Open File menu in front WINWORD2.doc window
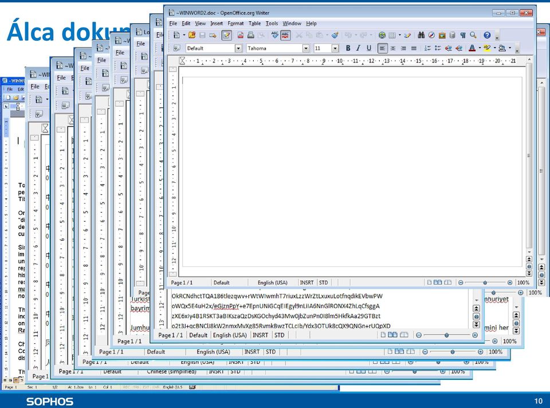This screenshot has height=408, width=550. pyautogui.click(x=173, y=23)
